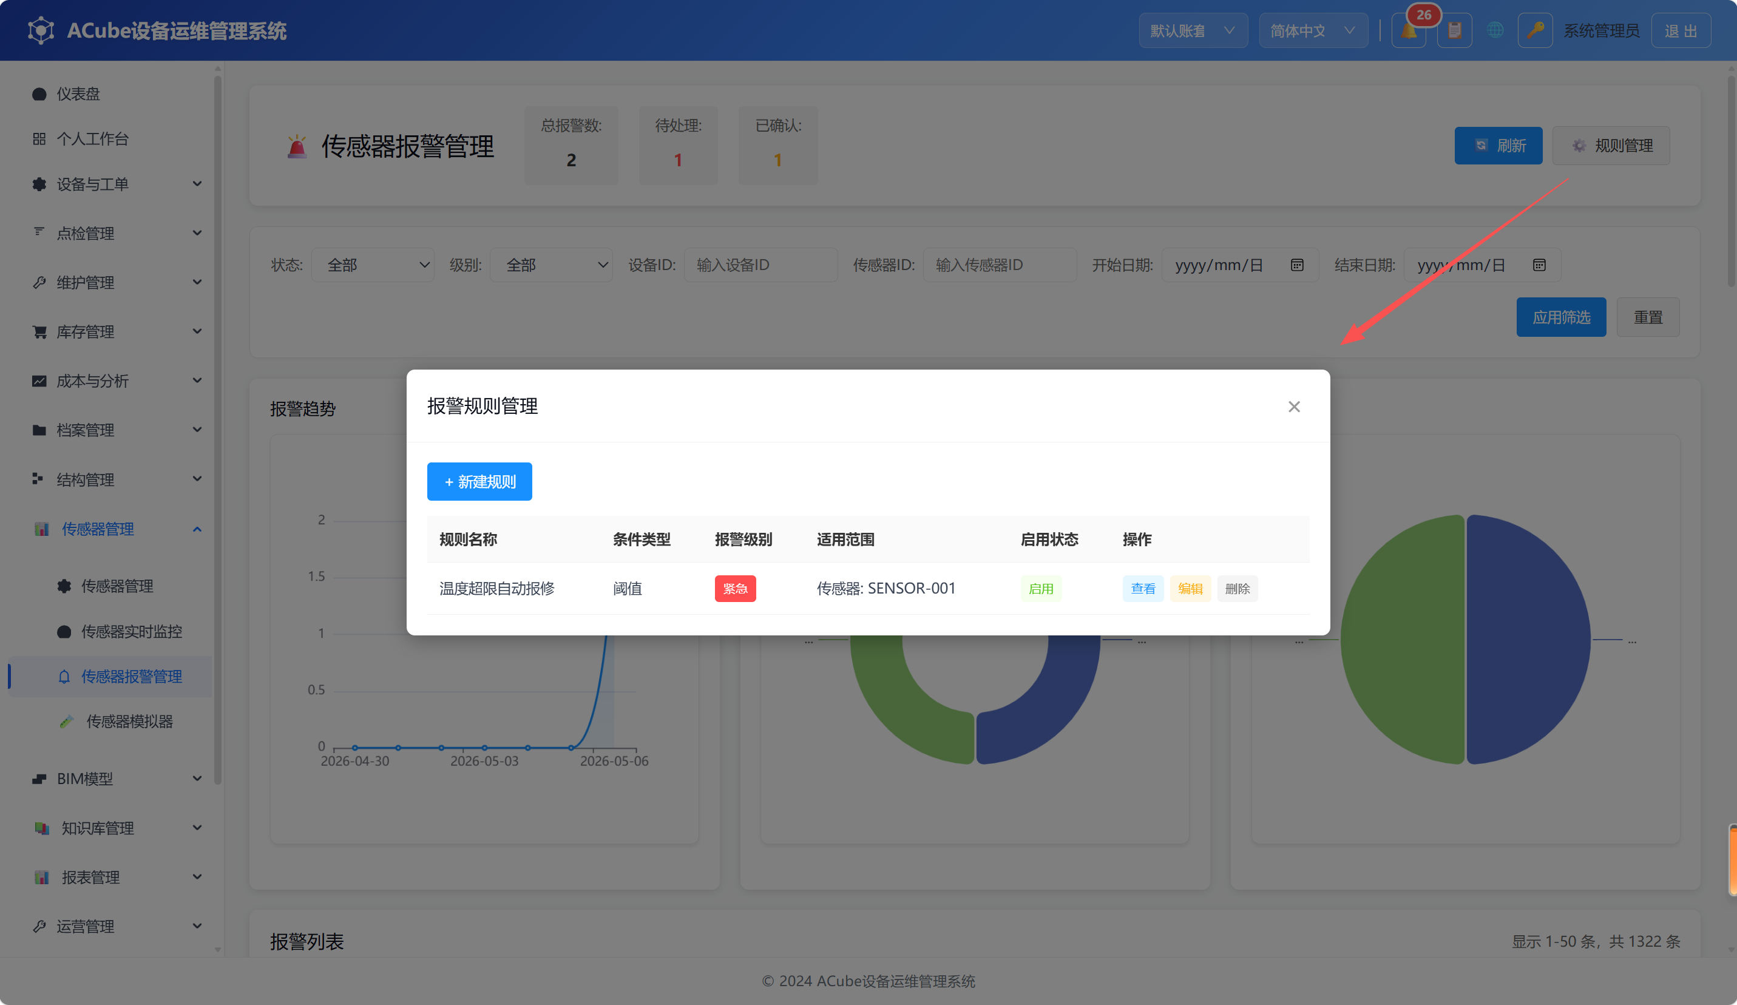The image size is (1737, 1005).
Task: Click the ACube logo icon
Action: [41, 31]
